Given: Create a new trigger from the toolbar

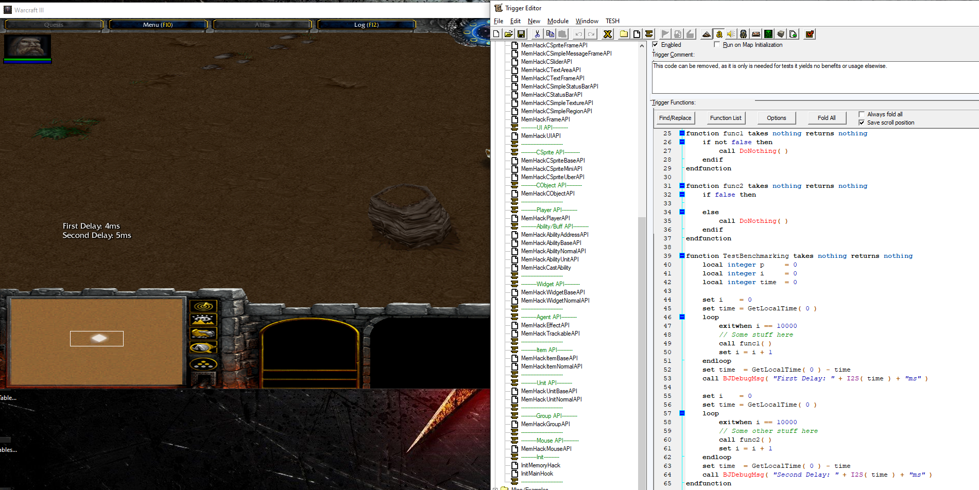Looking at the screenshot, I should pos(637,34).
